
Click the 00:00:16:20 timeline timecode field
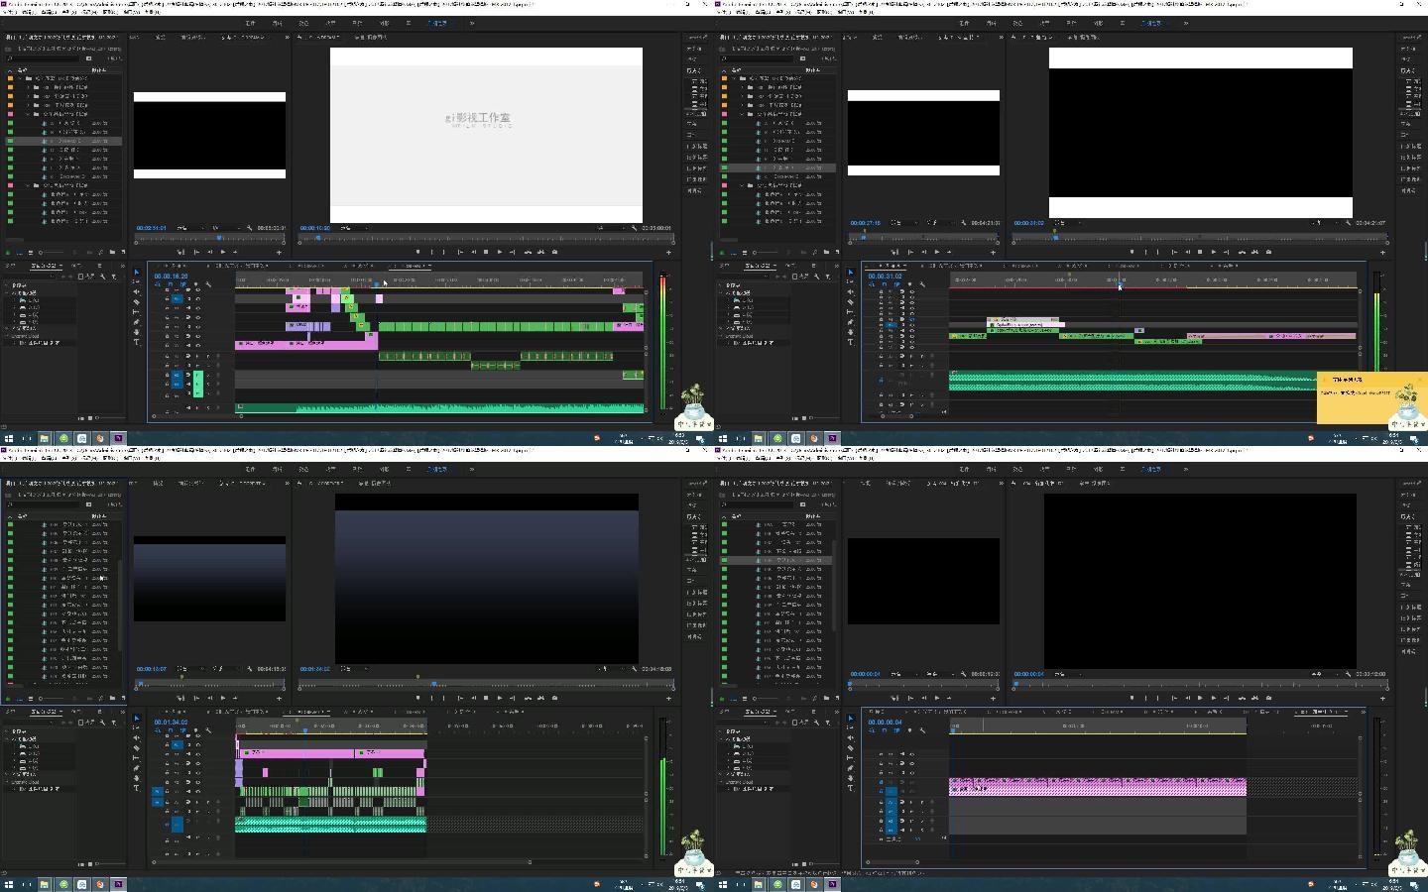point(171,276)
